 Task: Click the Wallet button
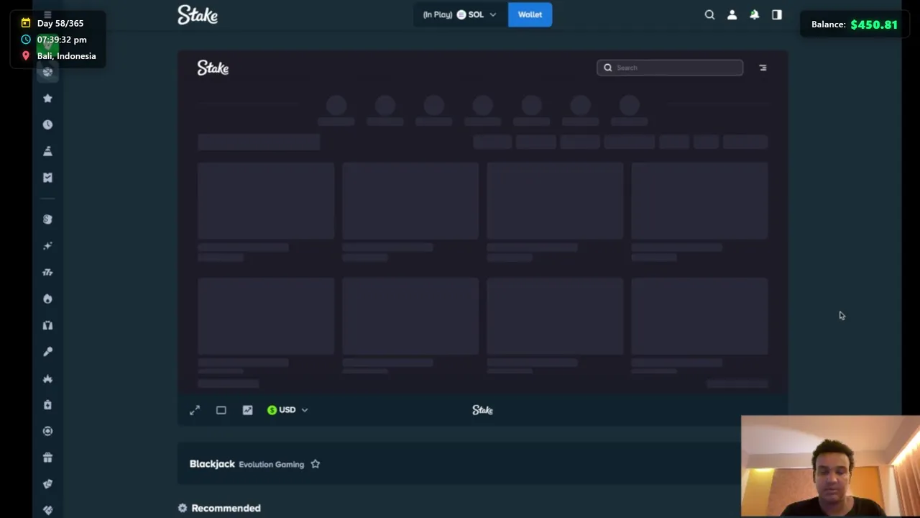tap(530, 14)
